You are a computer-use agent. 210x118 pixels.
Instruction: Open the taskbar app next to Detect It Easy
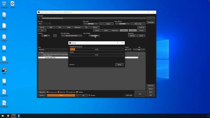coord(19,116)
